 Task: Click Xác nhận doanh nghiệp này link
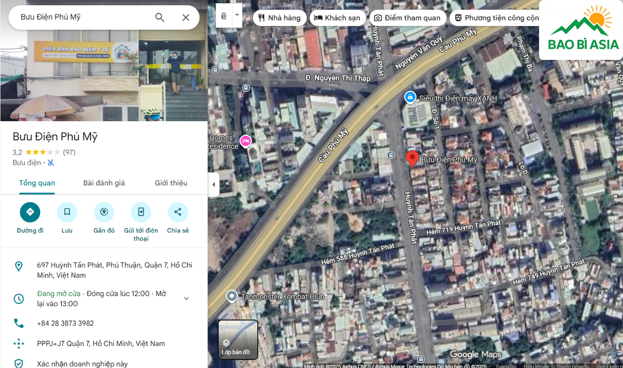tap(82, 364)
